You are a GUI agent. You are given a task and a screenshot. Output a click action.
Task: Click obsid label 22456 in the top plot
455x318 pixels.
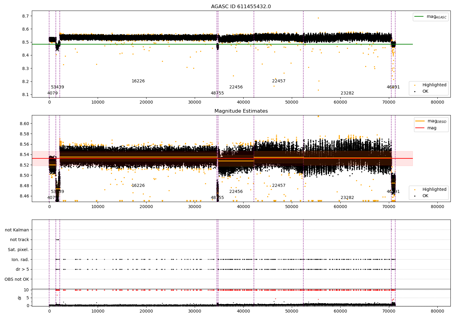[236, 87]
